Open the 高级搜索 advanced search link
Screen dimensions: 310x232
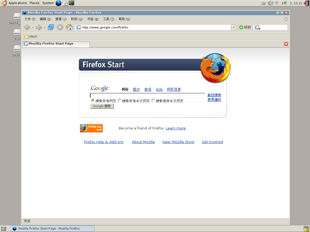tap(214, 95)
